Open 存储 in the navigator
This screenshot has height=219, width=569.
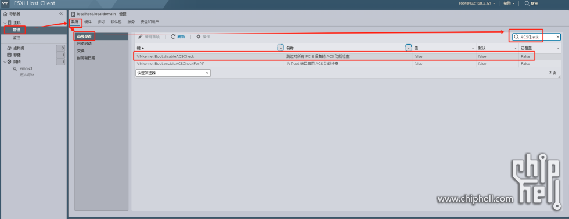click(17, 55)
